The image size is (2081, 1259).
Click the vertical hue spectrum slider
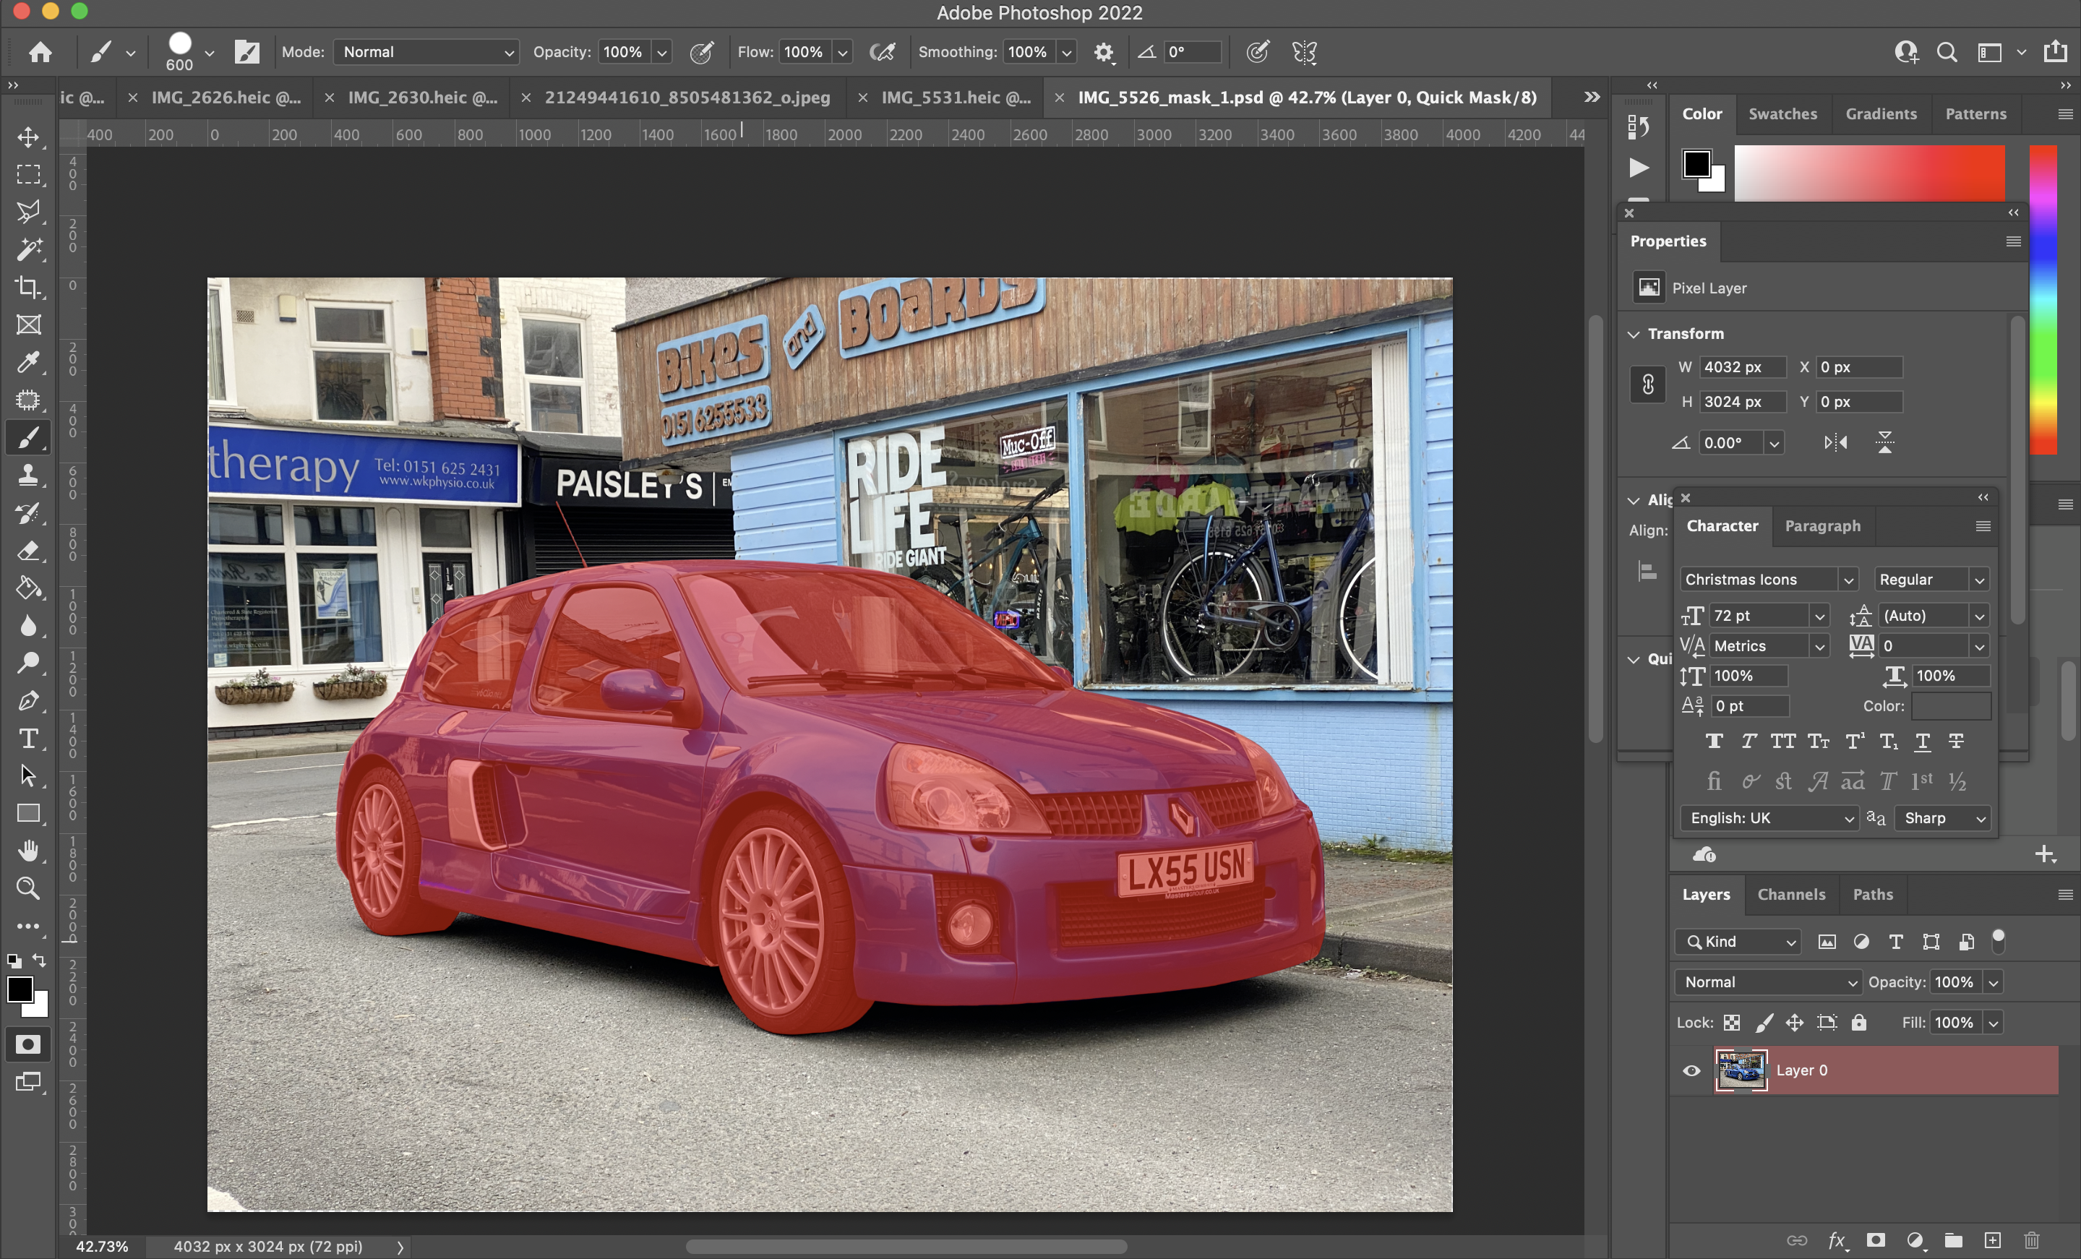point(2044,300)
